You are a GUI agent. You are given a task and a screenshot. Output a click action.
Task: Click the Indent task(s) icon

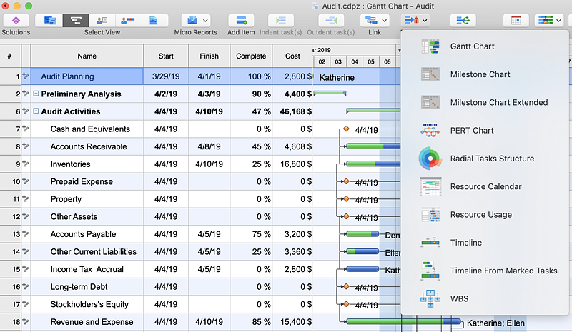[x=280, y=21]
